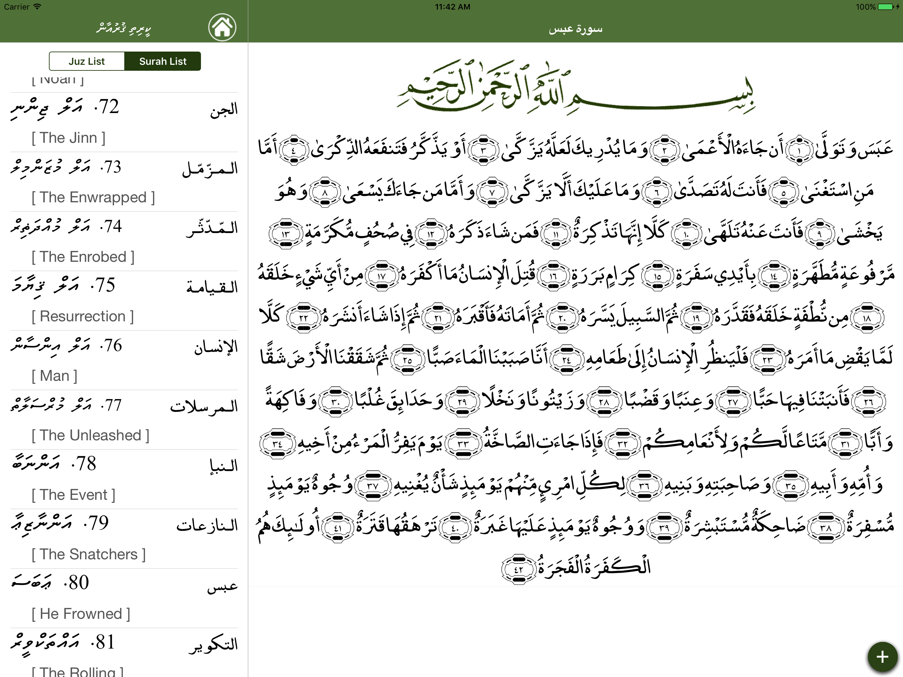Tap verse marker ٢٥ in the sixth line
903x677 pixels.
tap(408, 360)
